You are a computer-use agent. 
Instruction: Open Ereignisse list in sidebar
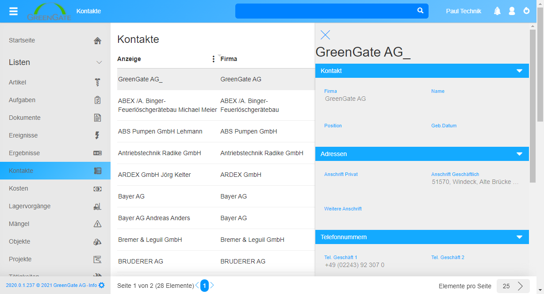(x=55, y=135)
